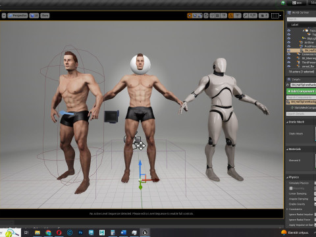The height and width of the screenshot is (237, 316).
Task: Click the Search Components field
Action: [301, 97]
